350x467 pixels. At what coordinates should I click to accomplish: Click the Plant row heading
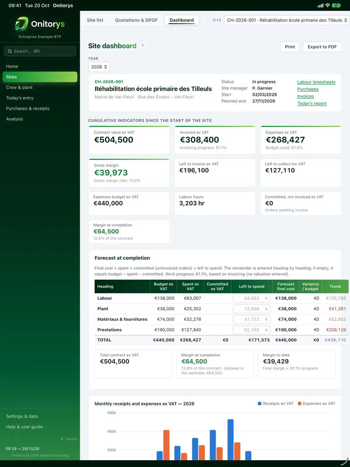click(x=103, y=309)
